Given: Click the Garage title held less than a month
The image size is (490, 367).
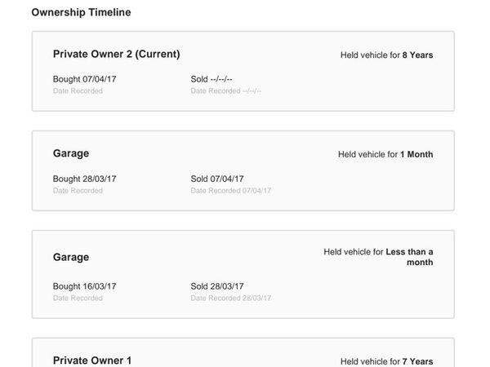Looking at the screenshot, I should coord(71,257).
